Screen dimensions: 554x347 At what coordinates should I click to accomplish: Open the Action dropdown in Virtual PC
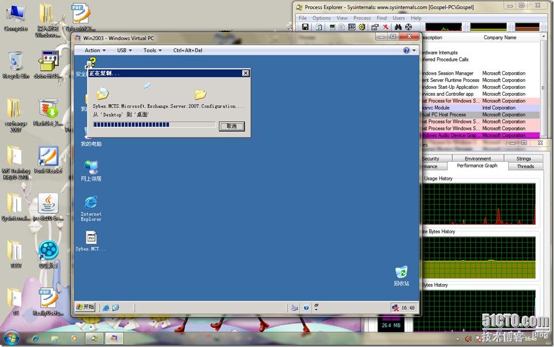pos(95,50)
